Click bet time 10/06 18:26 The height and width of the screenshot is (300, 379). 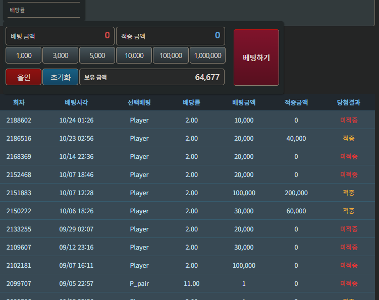pos(76,211)
